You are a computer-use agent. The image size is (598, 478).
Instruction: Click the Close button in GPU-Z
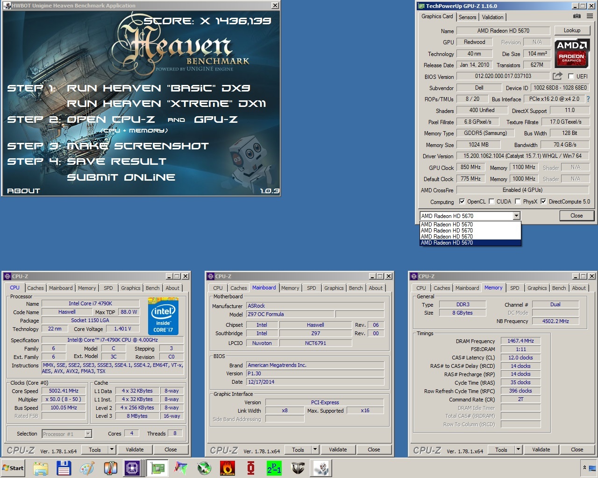[577, 216]
